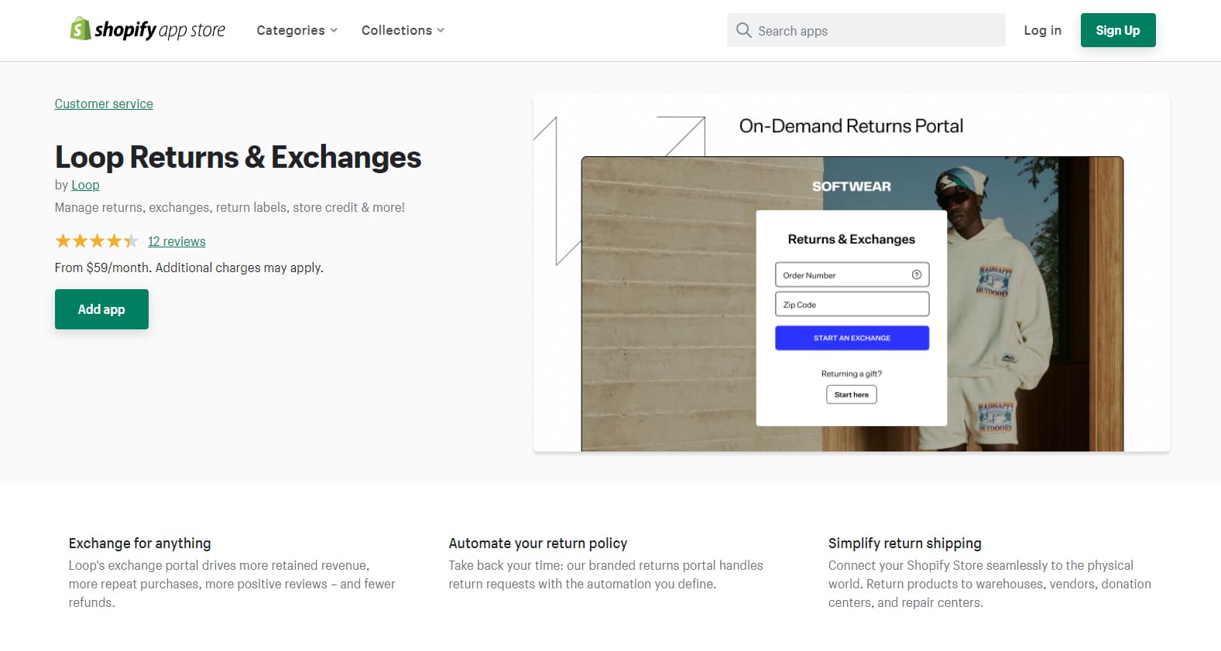Screen dimensions: 1221x651
Task: Open the Loop developer link
Action: 85,185
